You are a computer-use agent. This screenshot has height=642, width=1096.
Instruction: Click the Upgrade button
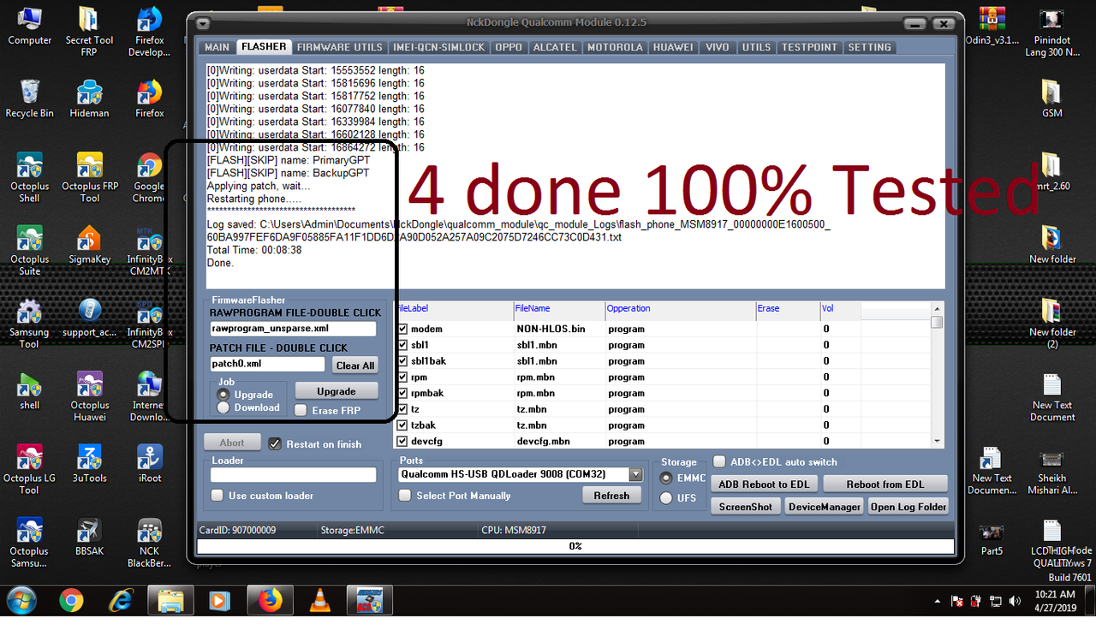[337, 391]
